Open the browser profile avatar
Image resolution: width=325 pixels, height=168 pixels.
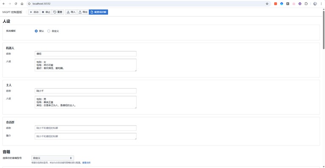[315, 4]
